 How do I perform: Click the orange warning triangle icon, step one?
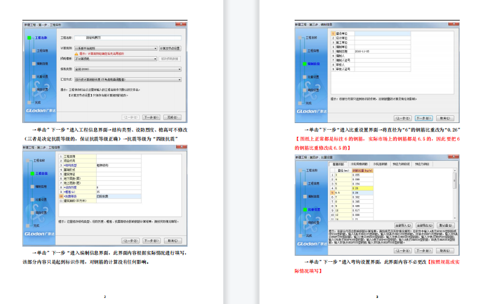click(76, 54)
